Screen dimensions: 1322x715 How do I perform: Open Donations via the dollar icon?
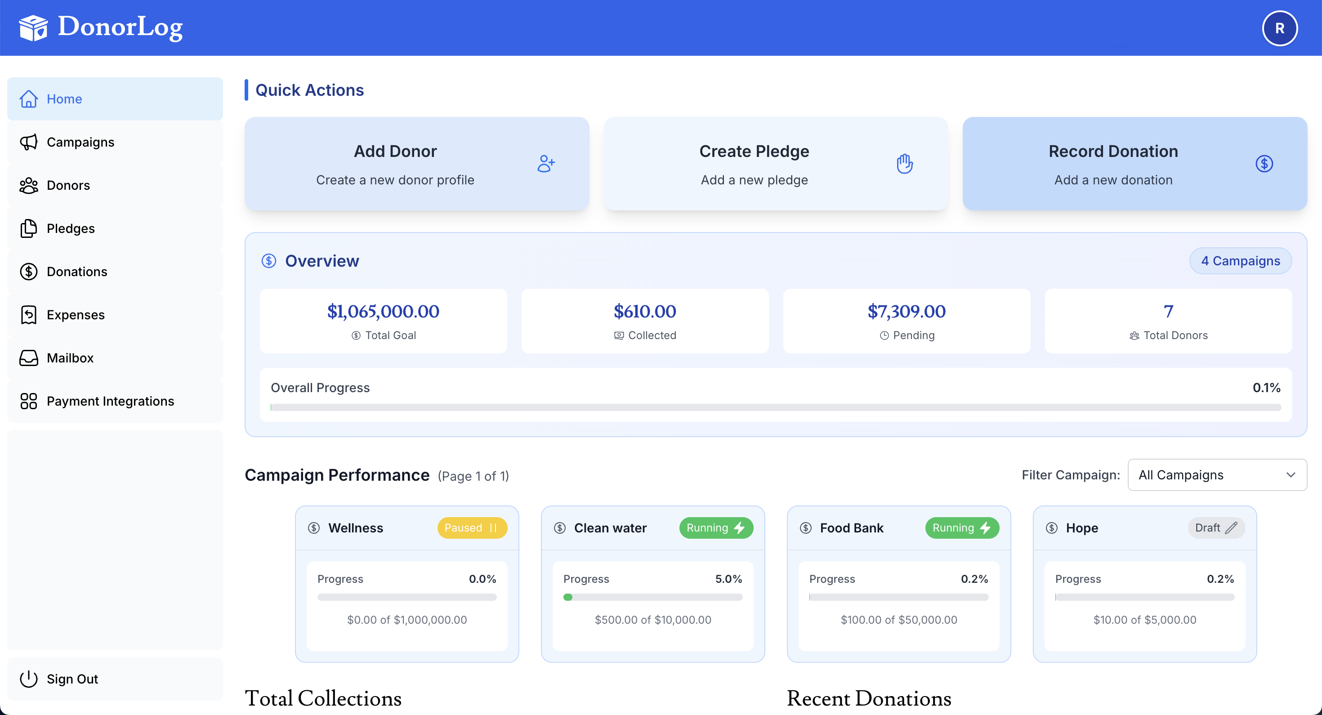pyautogui.click(x=29, y=272)
